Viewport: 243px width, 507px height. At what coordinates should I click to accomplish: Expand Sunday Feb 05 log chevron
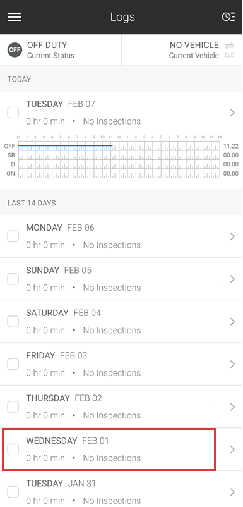(x=232, y=279)
